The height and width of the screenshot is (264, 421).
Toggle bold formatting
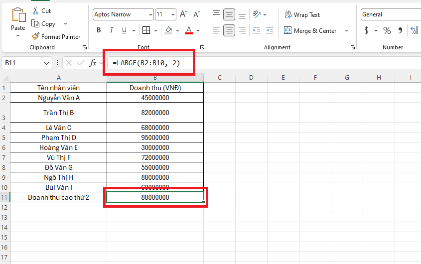99,30
